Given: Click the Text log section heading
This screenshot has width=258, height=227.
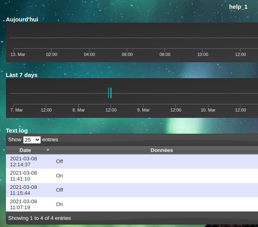Looking at the screenshot, I should pyautogui.click(x=17, y=131).
